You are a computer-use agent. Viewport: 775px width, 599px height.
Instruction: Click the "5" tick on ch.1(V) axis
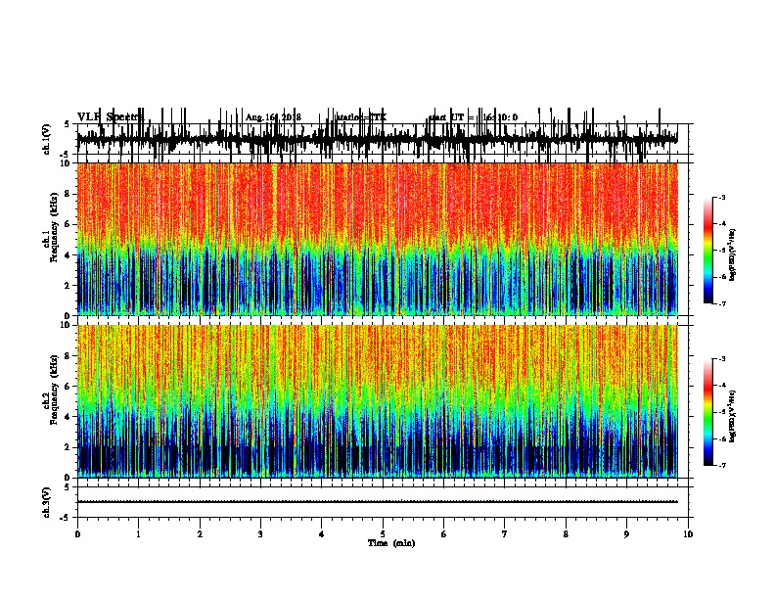68,124
